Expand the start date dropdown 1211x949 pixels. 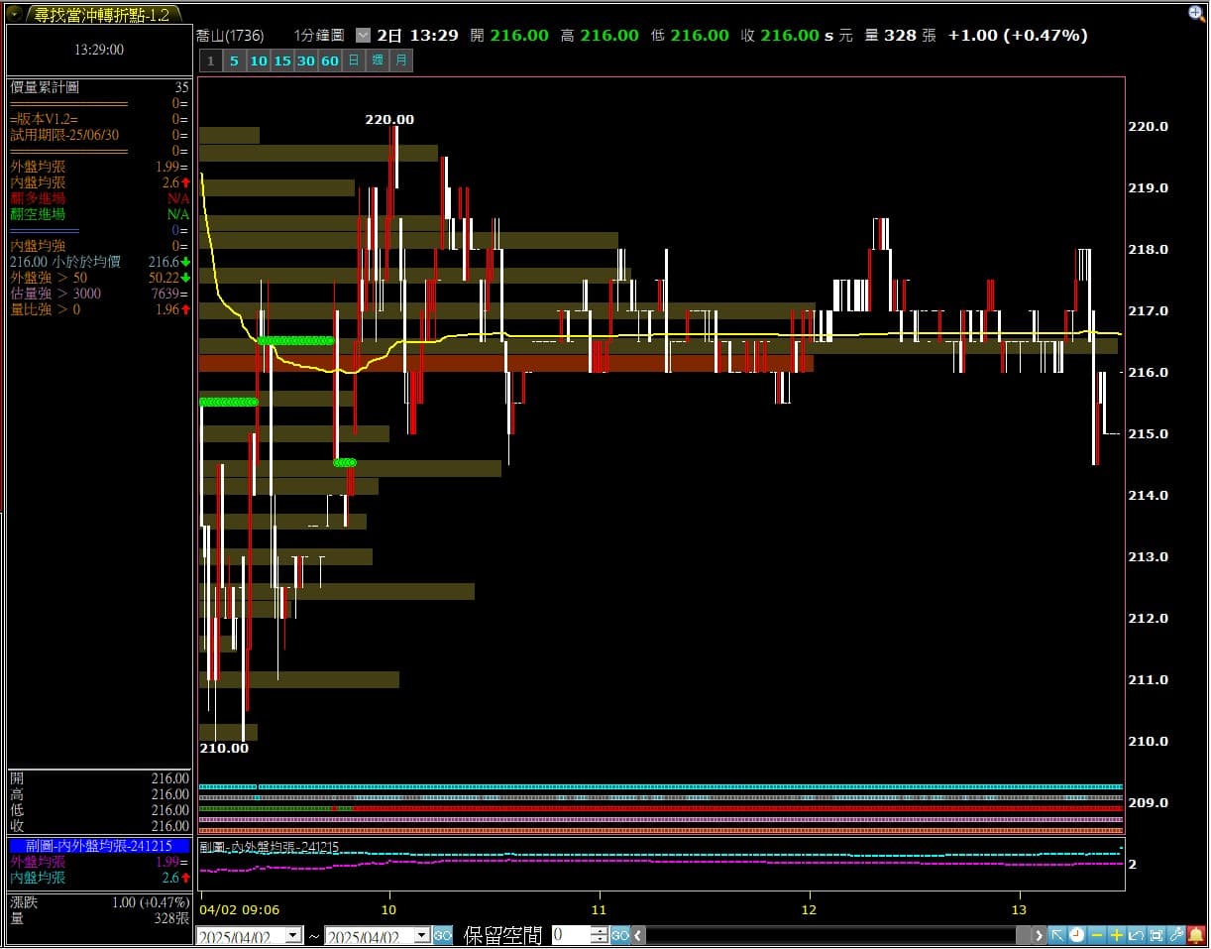(x=293, y=935)
